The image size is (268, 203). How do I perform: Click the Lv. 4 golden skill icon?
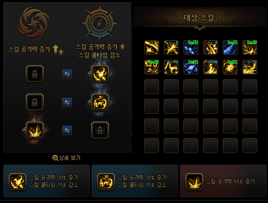(250, 67)
